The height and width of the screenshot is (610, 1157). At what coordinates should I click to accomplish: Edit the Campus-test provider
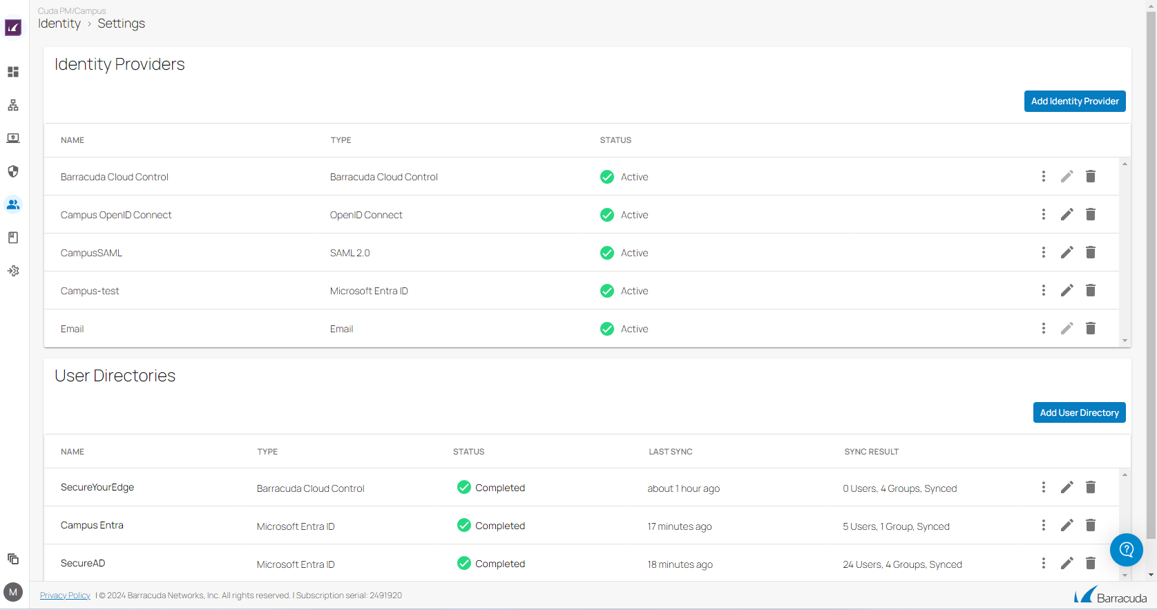click(1067, 290)
